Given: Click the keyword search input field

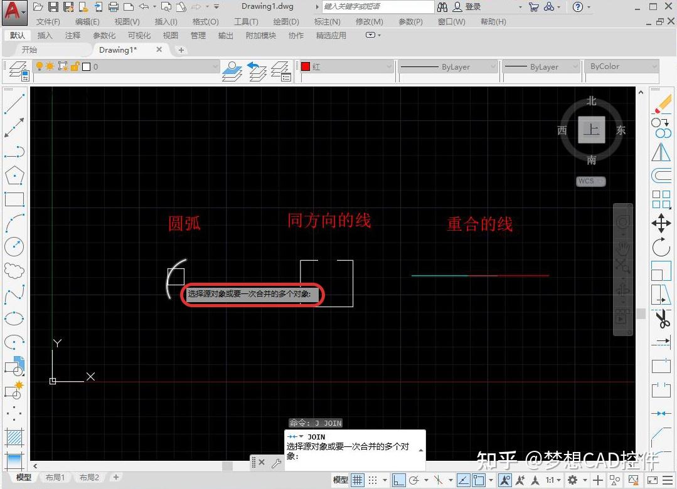Looking at the screenshot, I should (376, 7).
